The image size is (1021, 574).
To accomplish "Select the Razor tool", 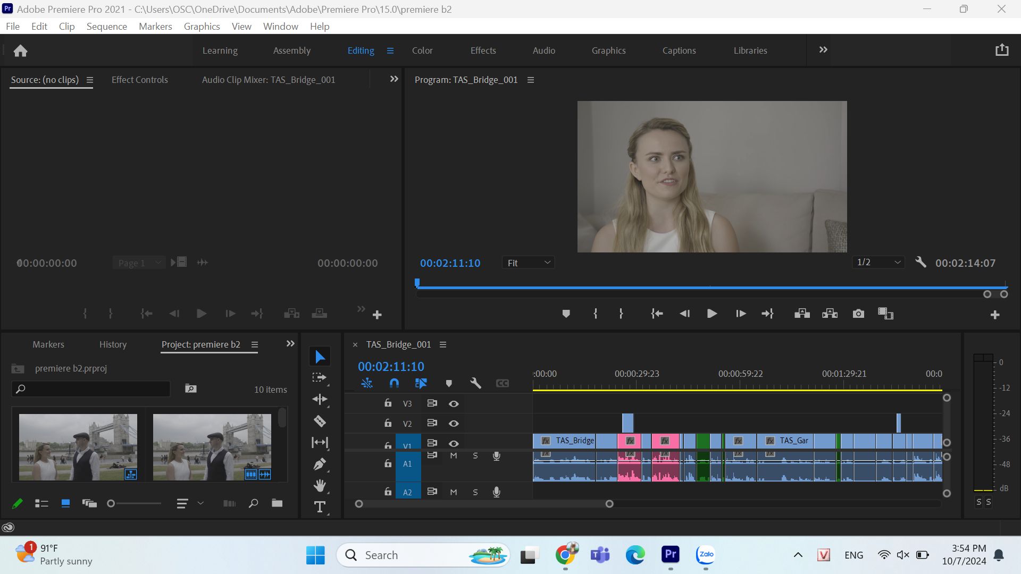I will pos(320,421).
